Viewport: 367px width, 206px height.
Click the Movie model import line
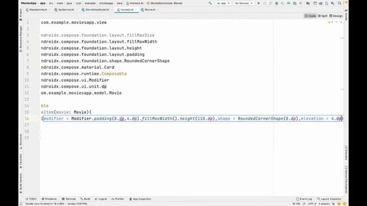click(x=81, y=93)
